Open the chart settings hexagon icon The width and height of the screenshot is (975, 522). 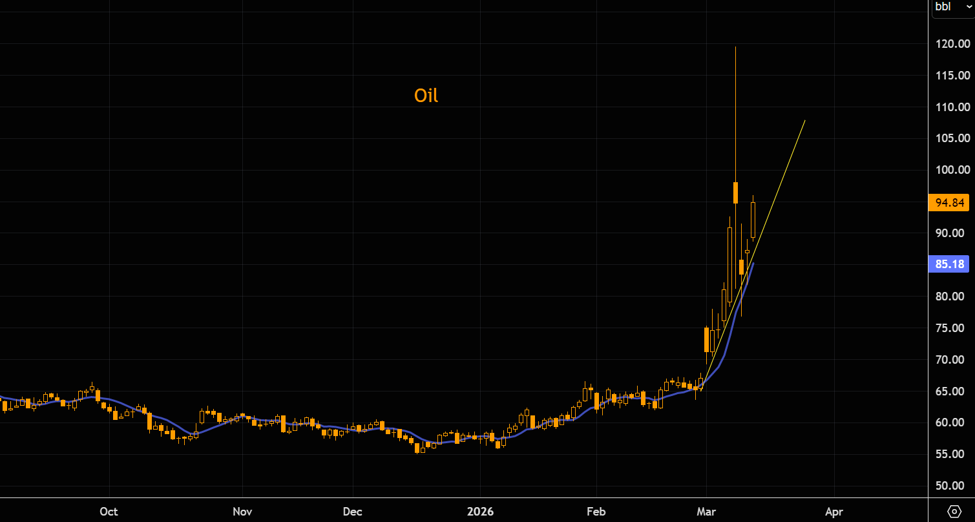(954, 511)
